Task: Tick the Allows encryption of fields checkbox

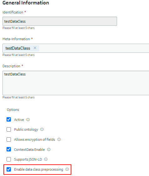Action: (x=9, y=140)
